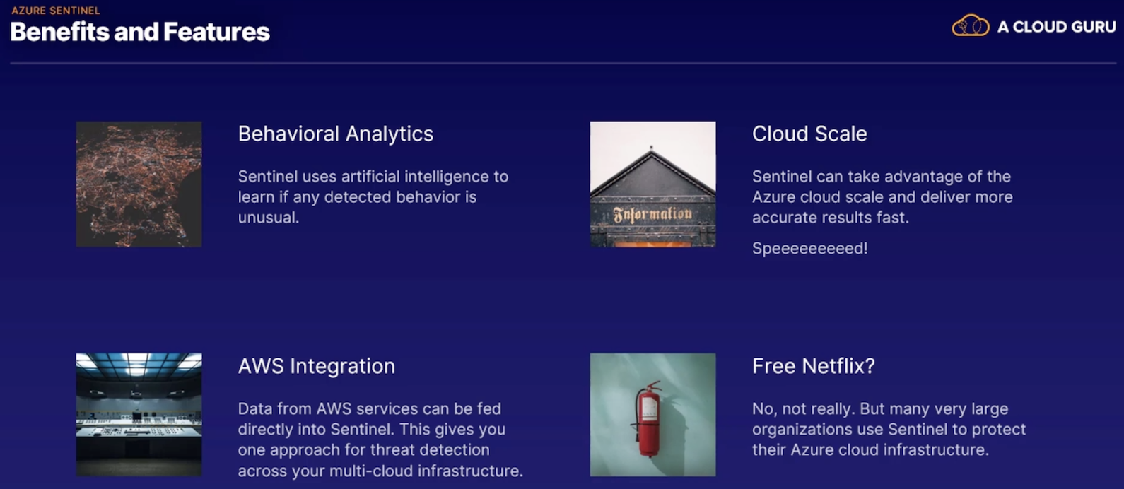Click the 'Benefits and Features' slide title

click(x=140, y=32)
